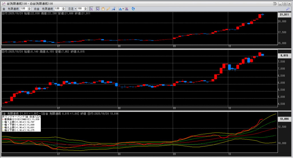Click the 幅2上限 (+1.96σ) legend row
Screen dimensions: 293x158
[18, 127]
